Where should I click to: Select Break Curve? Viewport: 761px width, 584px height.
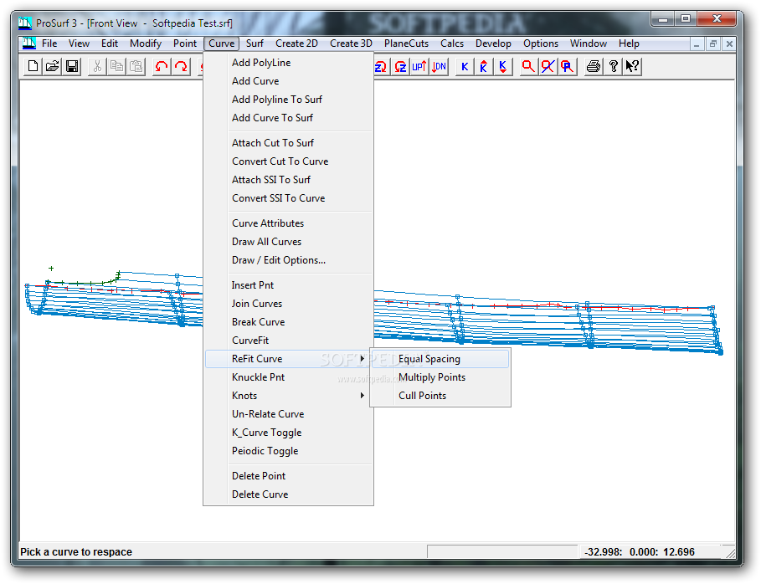[288, 322]
